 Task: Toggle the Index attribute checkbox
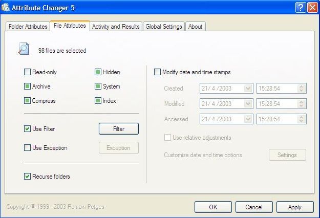click(x=98, y=100)
